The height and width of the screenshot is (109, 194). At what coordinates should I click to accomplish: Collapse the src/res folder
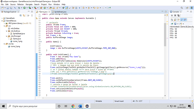4,44
